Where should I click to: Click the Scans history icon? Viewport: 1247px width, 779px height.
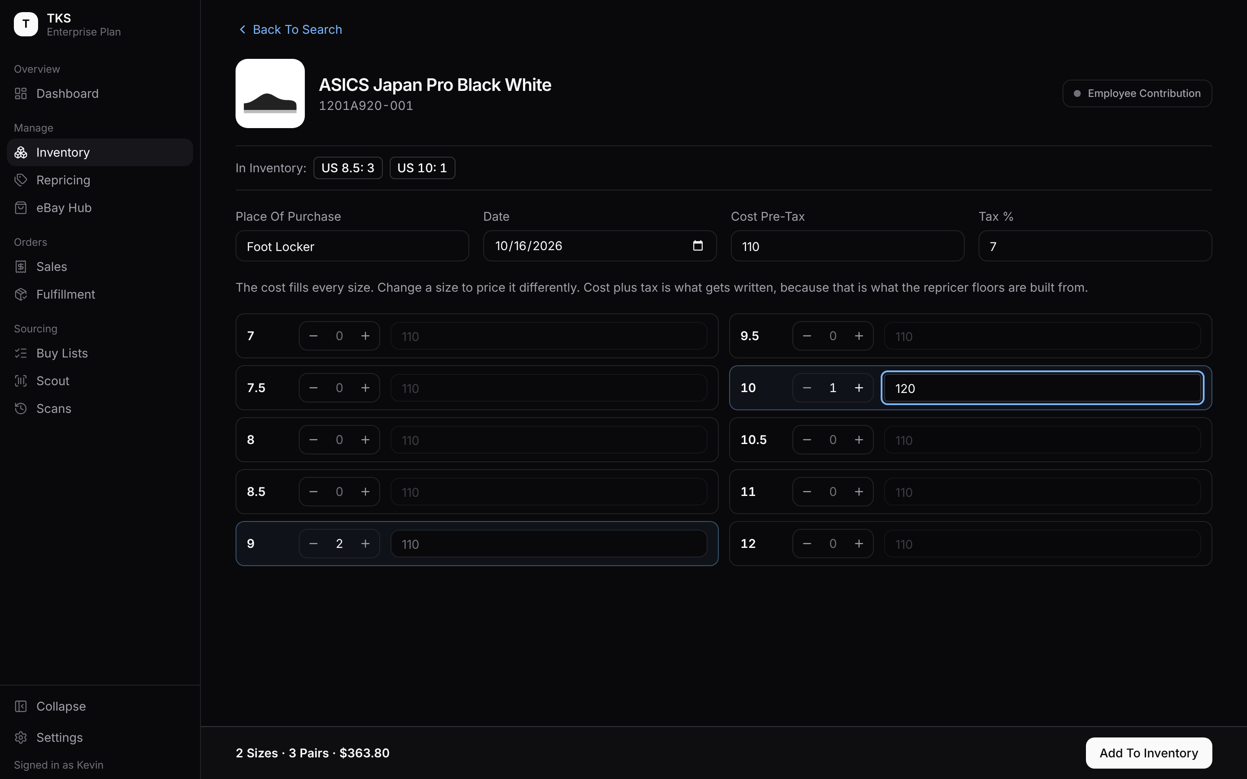click(21, 409)
